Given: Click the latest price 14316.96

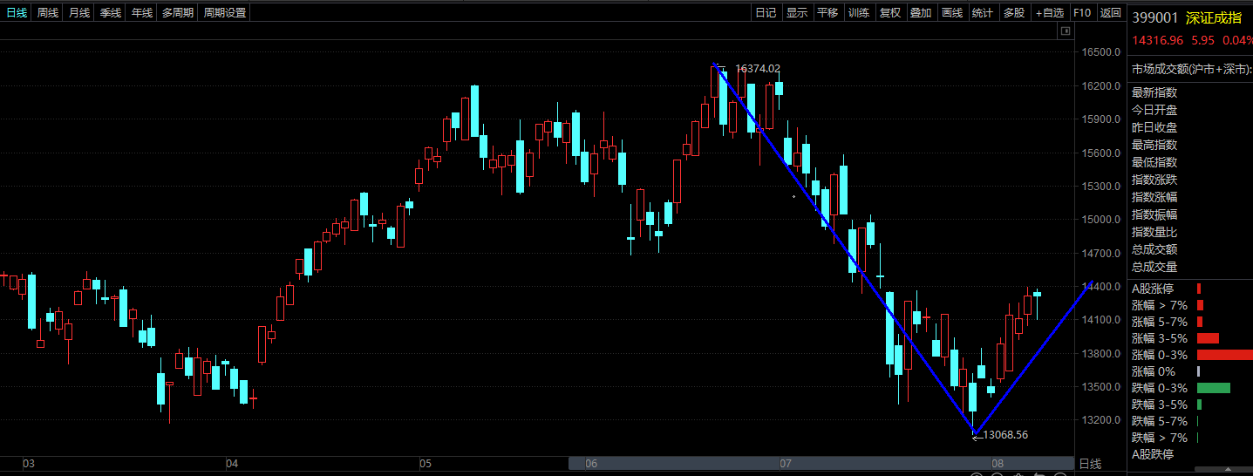Looking at the screenshot, I should pyautogui.click(x=1157, y=40).
